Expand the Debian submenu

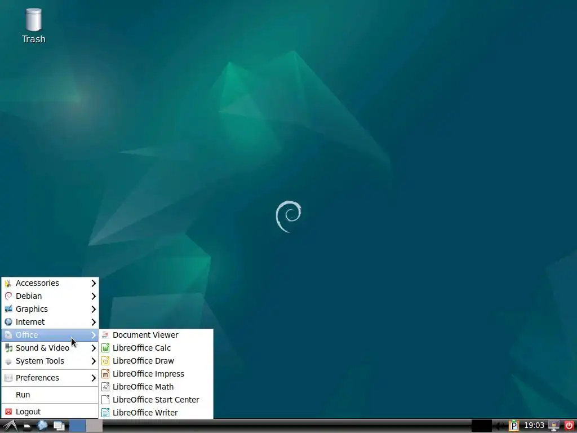[50, 296]
